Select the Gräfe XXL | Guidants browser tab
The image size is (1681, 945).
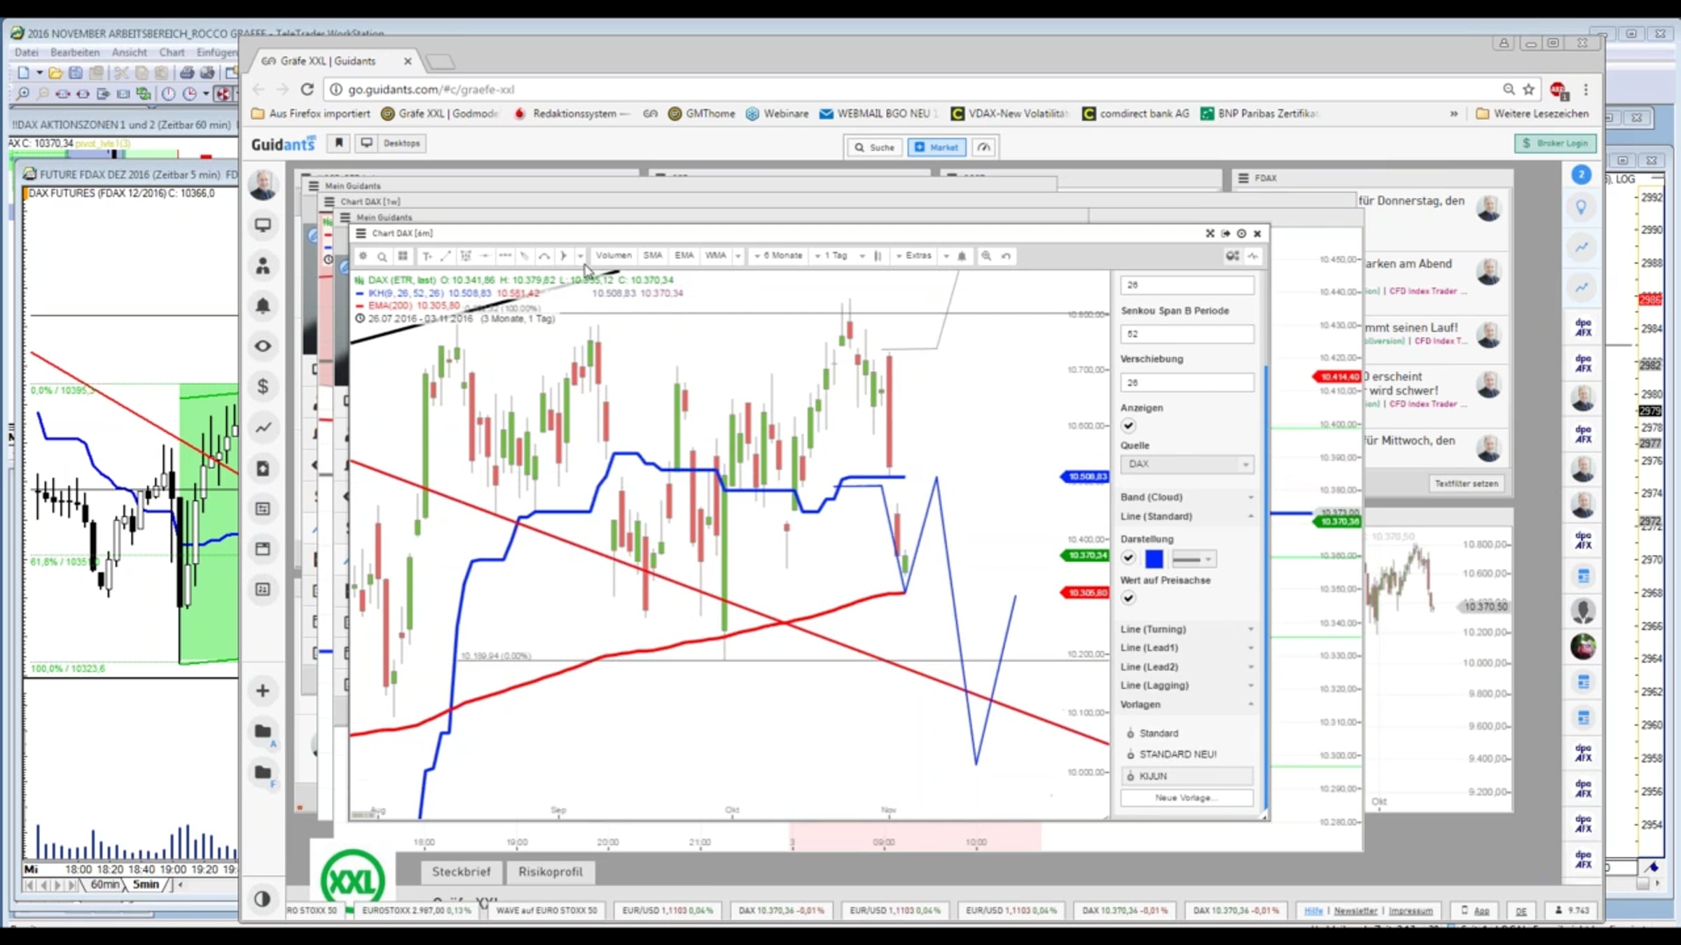[x=337, y=61]
